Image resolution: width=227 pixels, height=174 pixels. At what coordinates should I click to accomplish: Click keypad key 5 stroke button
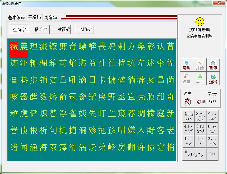pyautogui.click(x=200, y=129)
